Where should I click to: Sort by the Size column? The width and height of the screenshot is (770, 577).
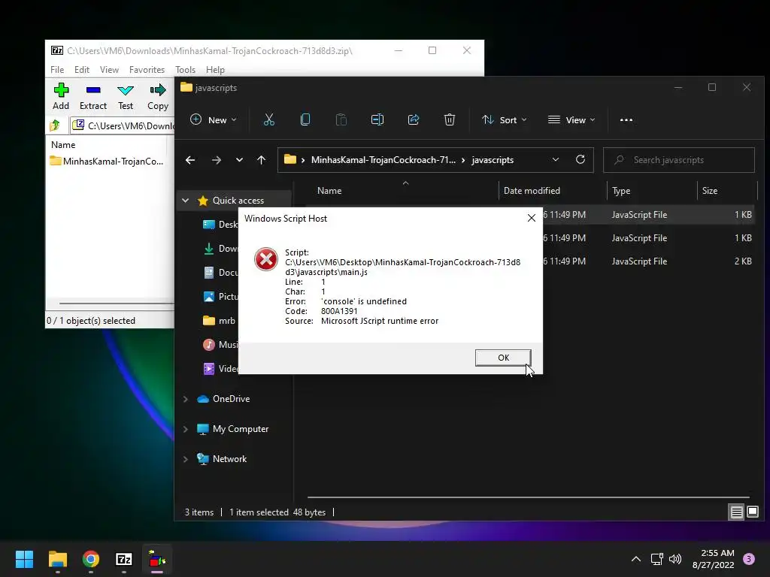[x=710, y=190]
